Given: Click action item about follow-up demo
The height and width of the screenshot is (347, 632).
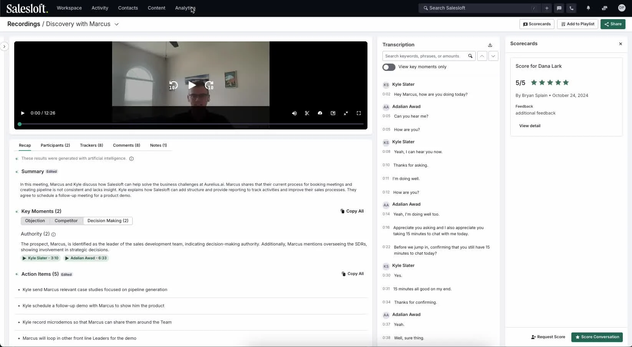Looking at the screenshot, I should pos(93,306).
